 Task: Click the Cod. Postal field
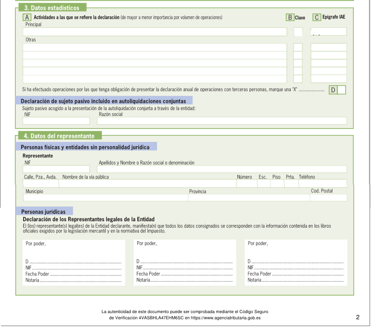(x=328, y=198)
